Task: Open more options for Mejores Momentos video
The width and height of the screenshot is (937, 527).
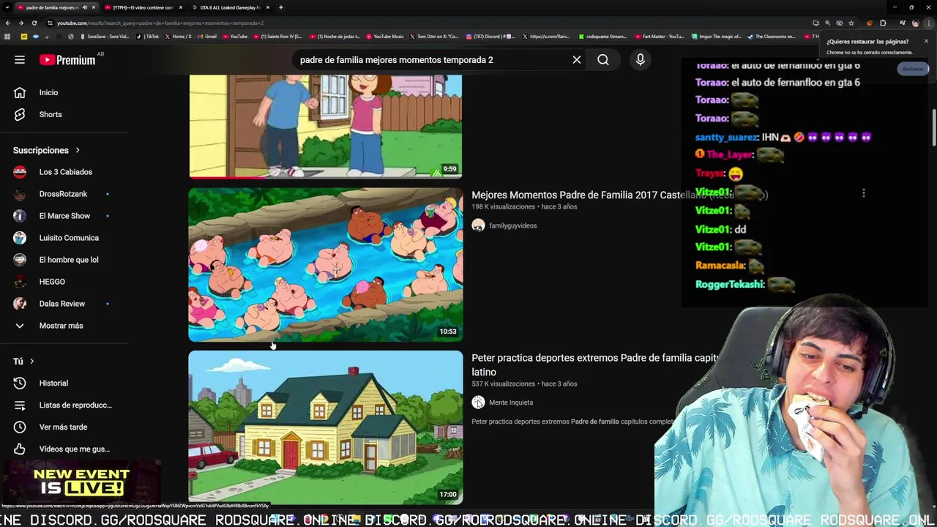Action: tap(864, 193)
